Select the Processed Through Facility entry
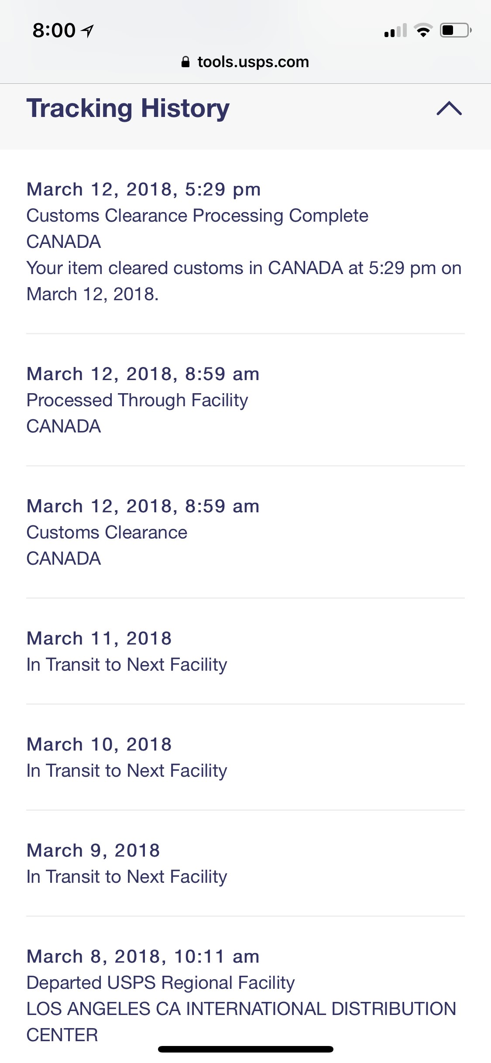 point(137,400)
